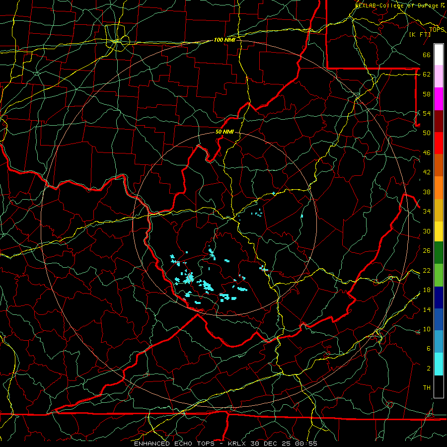Click the legend value '18'
Screen dimensions: 447x447
click(427, 290)
